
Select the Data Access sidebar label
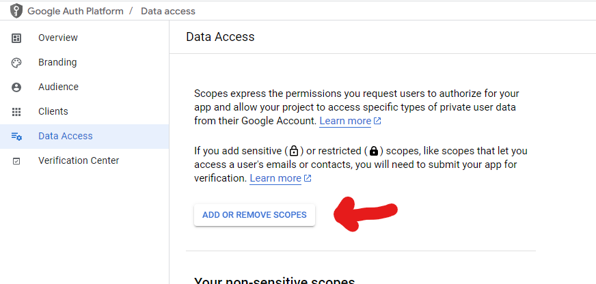point(66,136)
